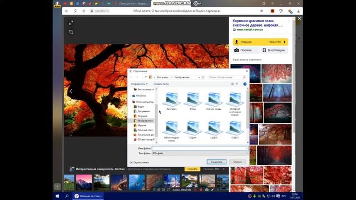Add new tab with plus in sidebar
Image resolution: width=356 pixels, height=200 pixels.
(57, 187)
